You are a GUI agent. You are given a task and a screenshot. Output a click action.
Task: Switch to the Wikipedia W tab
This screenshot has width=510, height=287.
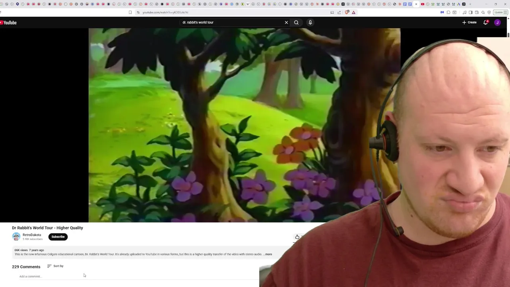(x=248, y=4)
